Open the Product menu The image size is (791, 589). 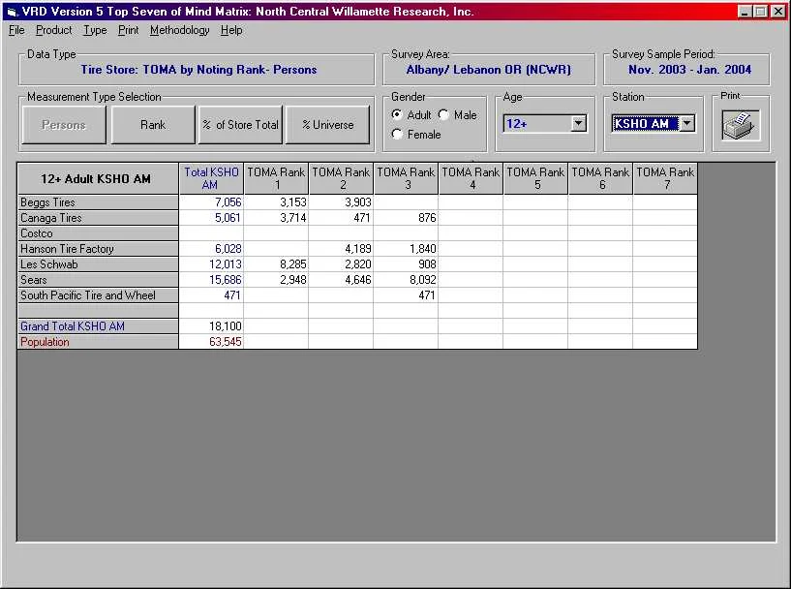point(53,30)
